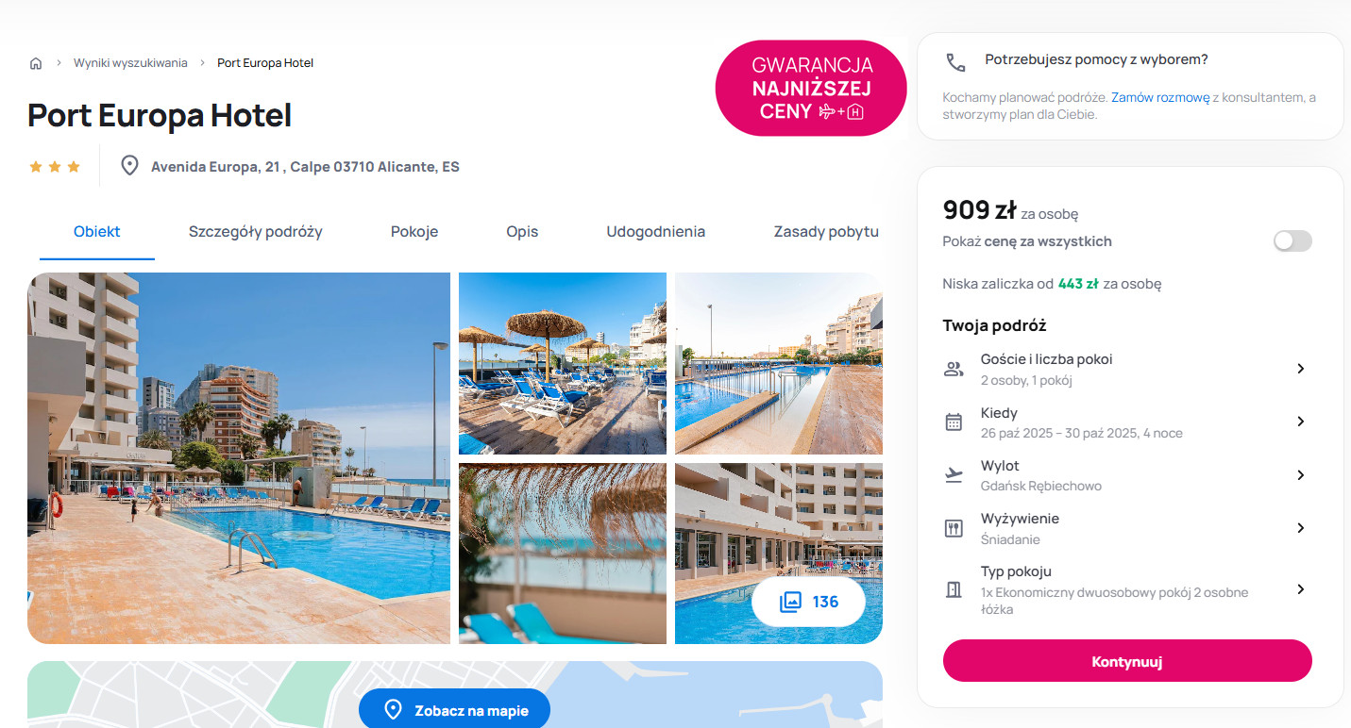Open the Udogodnienia tab
This screenshot has width=1351, height=728.
[655, 232]
